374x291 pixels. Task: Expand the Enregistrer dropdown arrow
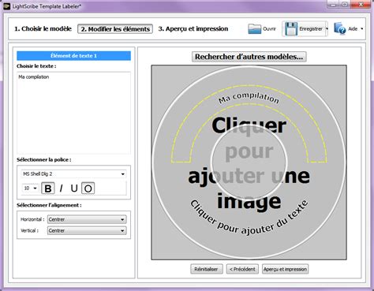327,29
